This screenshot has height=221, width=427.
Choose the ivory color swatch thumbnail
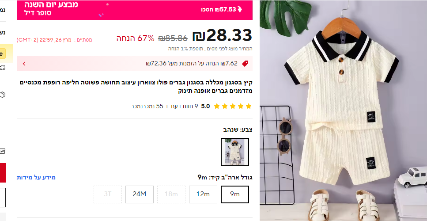coord(235,152)
